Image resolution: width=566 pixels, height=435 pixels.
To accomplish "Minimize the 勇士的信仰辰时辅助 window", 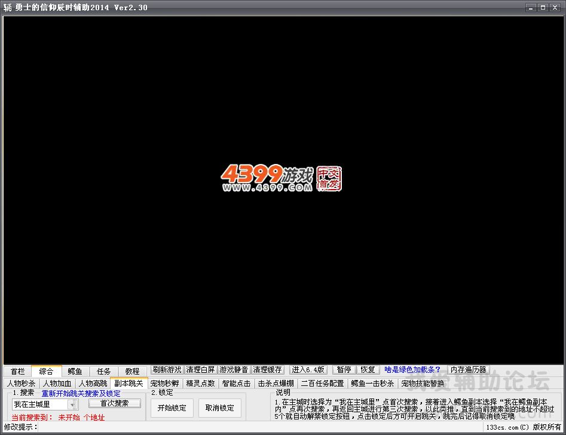I will click(531, 8).
